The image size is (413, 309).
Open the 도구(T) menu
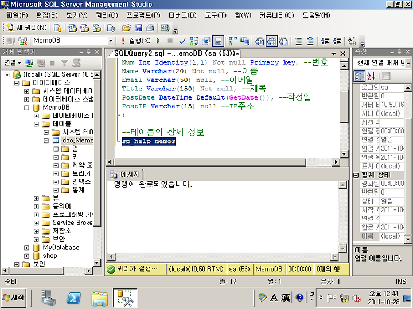coord(216,15)
